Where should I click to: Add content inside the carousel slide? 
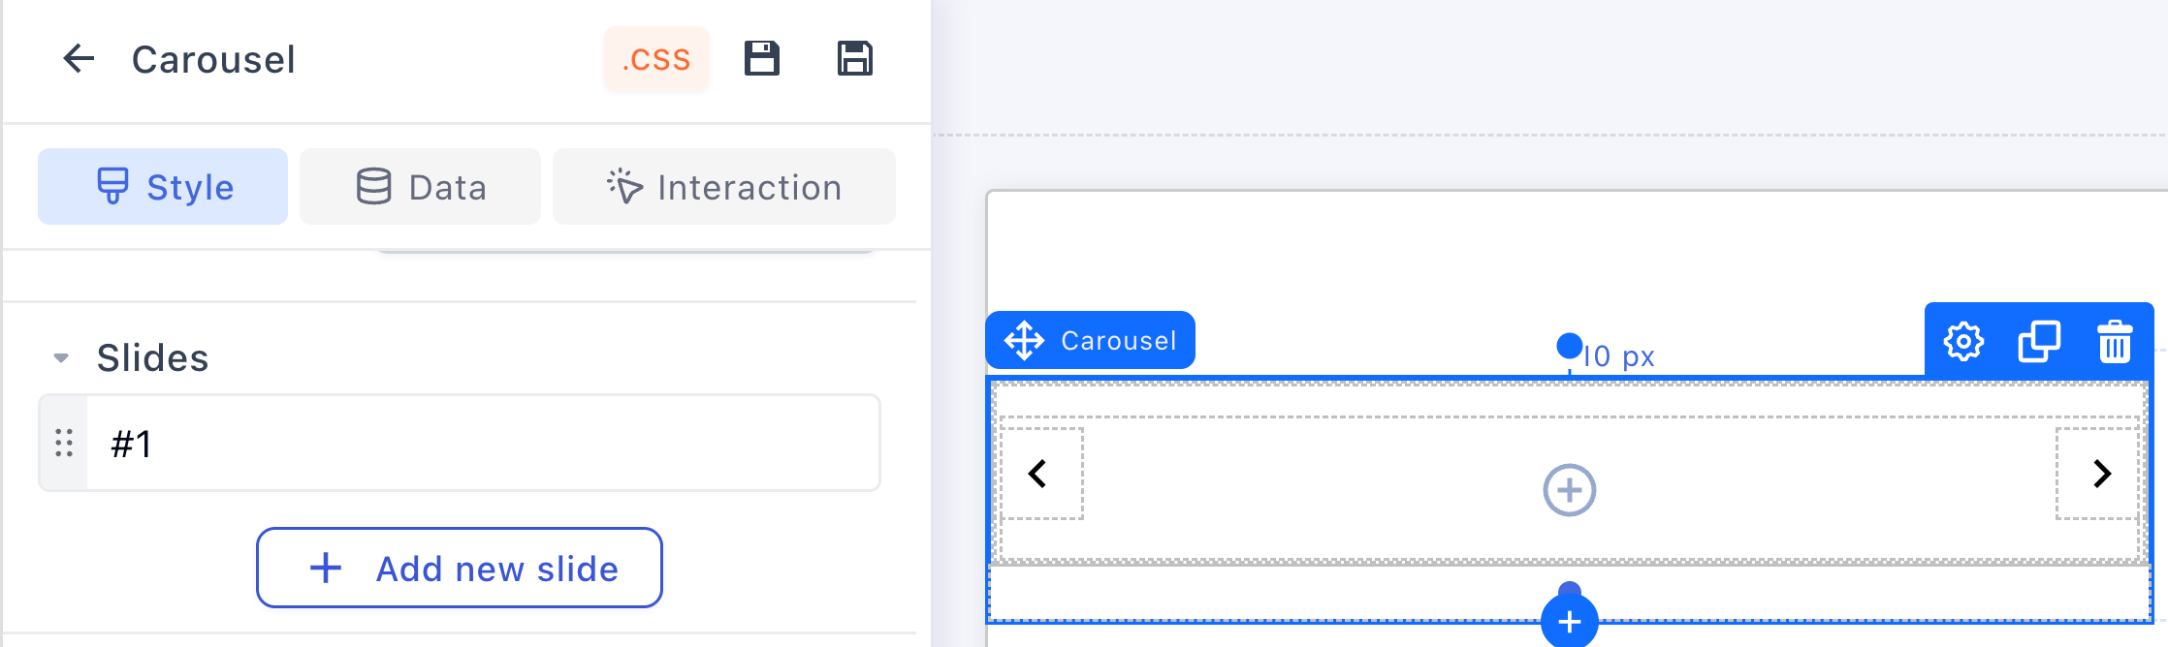tap(1569, 490)
